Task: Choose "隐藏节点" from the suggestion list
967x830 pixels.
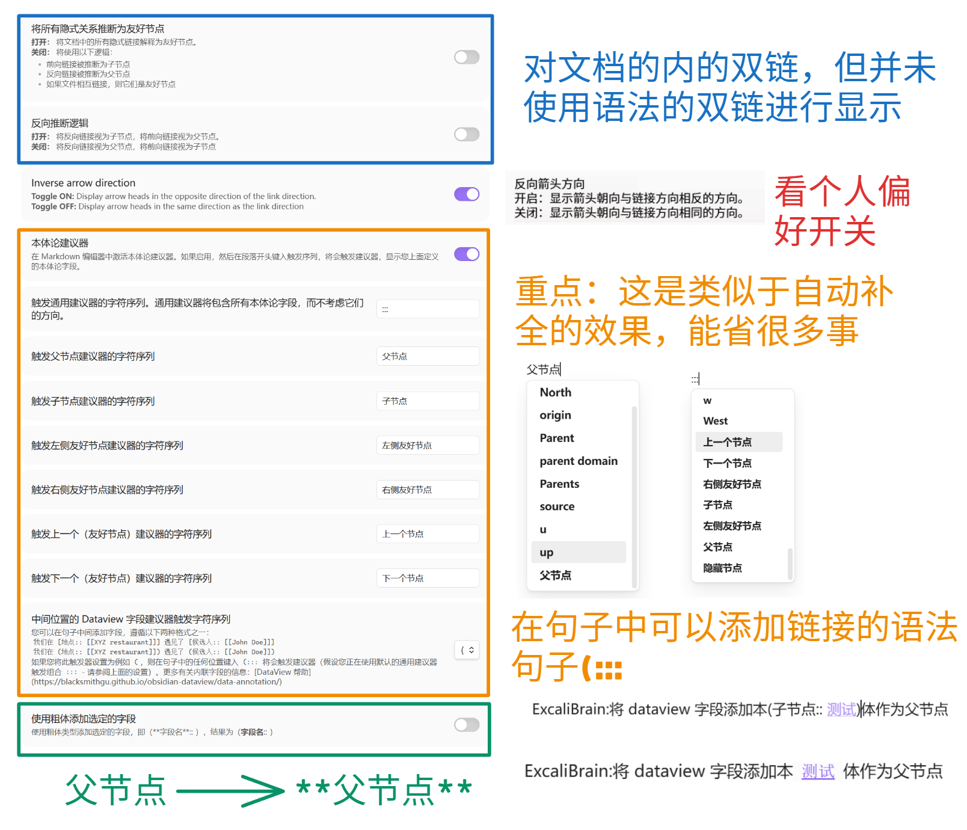Action: [x=722, y=568]
